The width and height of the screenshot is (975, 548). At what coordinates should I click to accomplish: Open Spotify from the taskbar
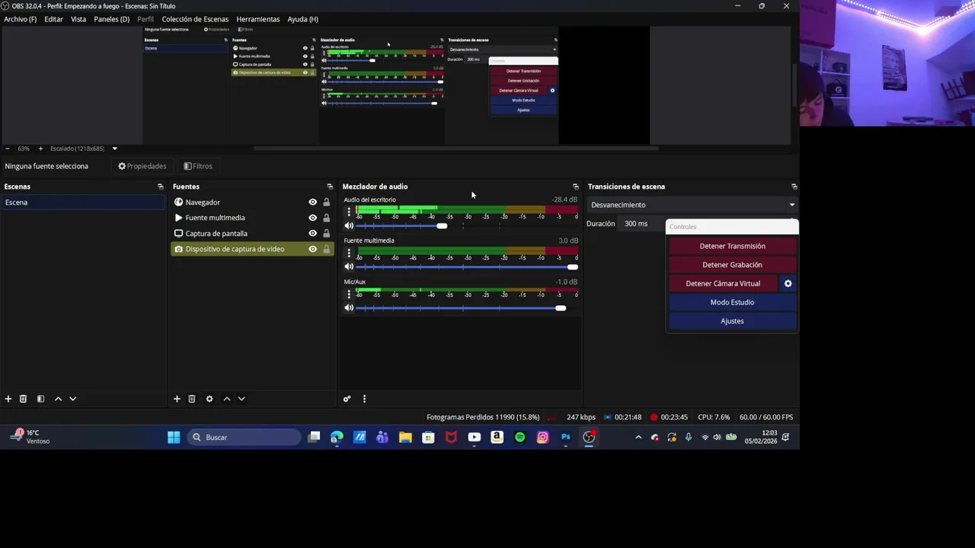[x=519, y=438]
